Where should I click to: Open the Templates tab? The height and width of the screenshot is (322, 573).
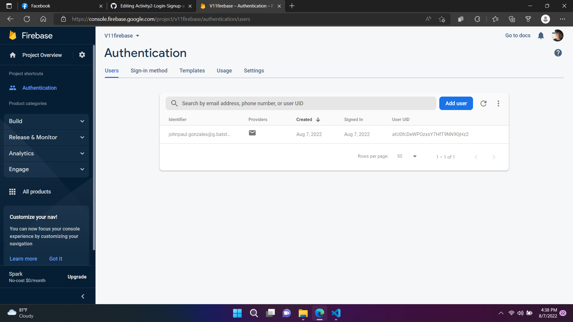click(x=192, y=71)
